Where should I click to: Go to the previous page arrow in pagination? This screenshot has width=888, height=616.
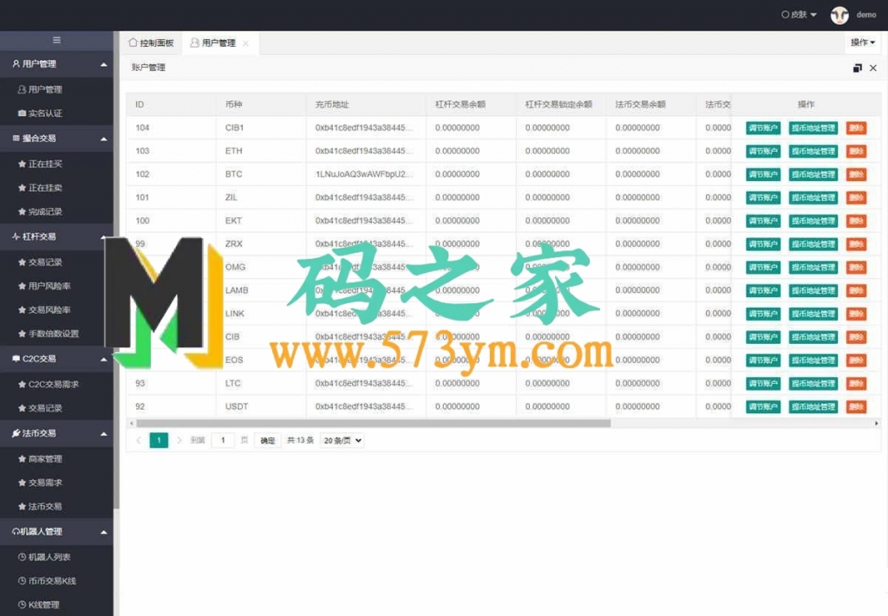pyautogui.click(x=139, y=440)
